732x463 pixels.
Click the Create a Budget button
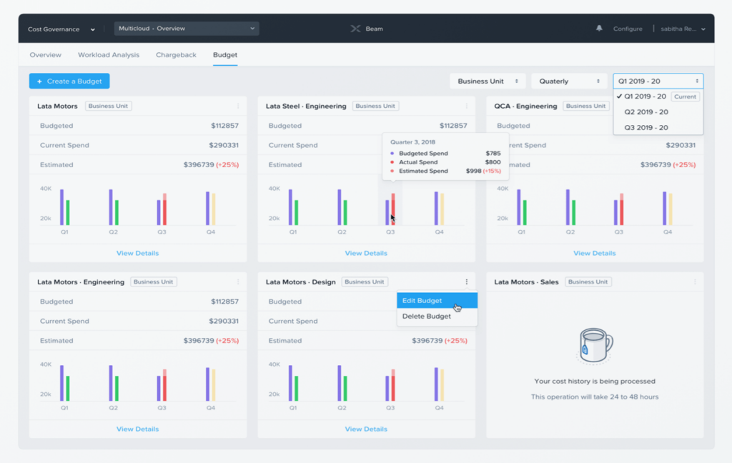tap(69, 81)
